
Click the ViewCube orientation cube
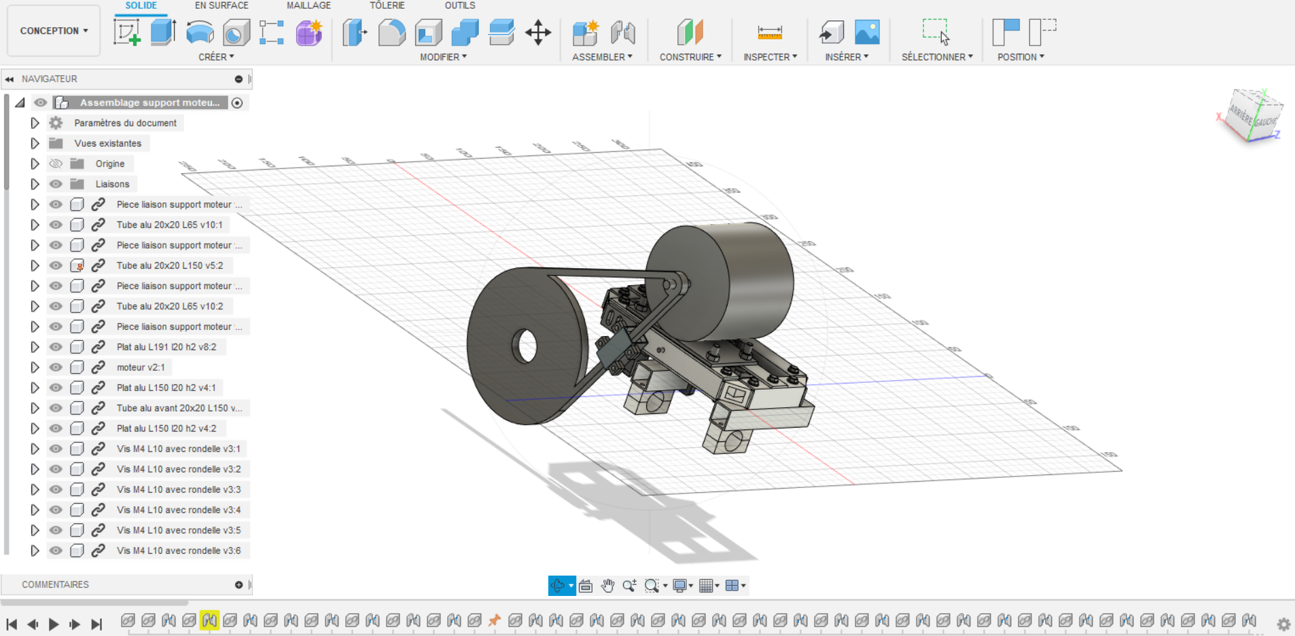coord(1254,117)
